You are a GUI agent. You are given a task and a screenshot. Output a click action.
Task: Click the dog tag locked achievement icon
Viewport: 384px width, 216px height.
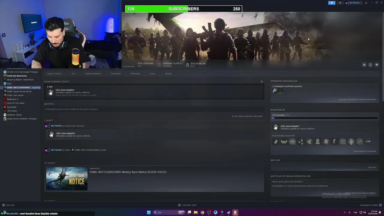[x=276, y=142]
